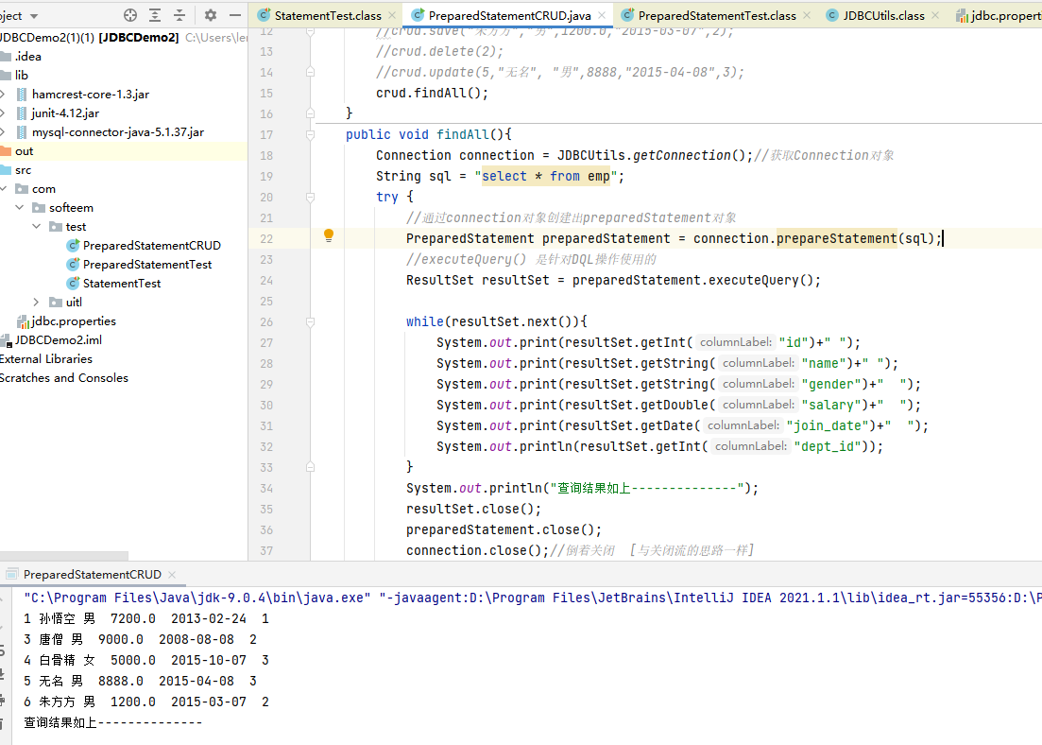The width and height of the screenshot is (1042, 745).
Task: Click the prepareStatement method call
Action: (x=837, y=239)
